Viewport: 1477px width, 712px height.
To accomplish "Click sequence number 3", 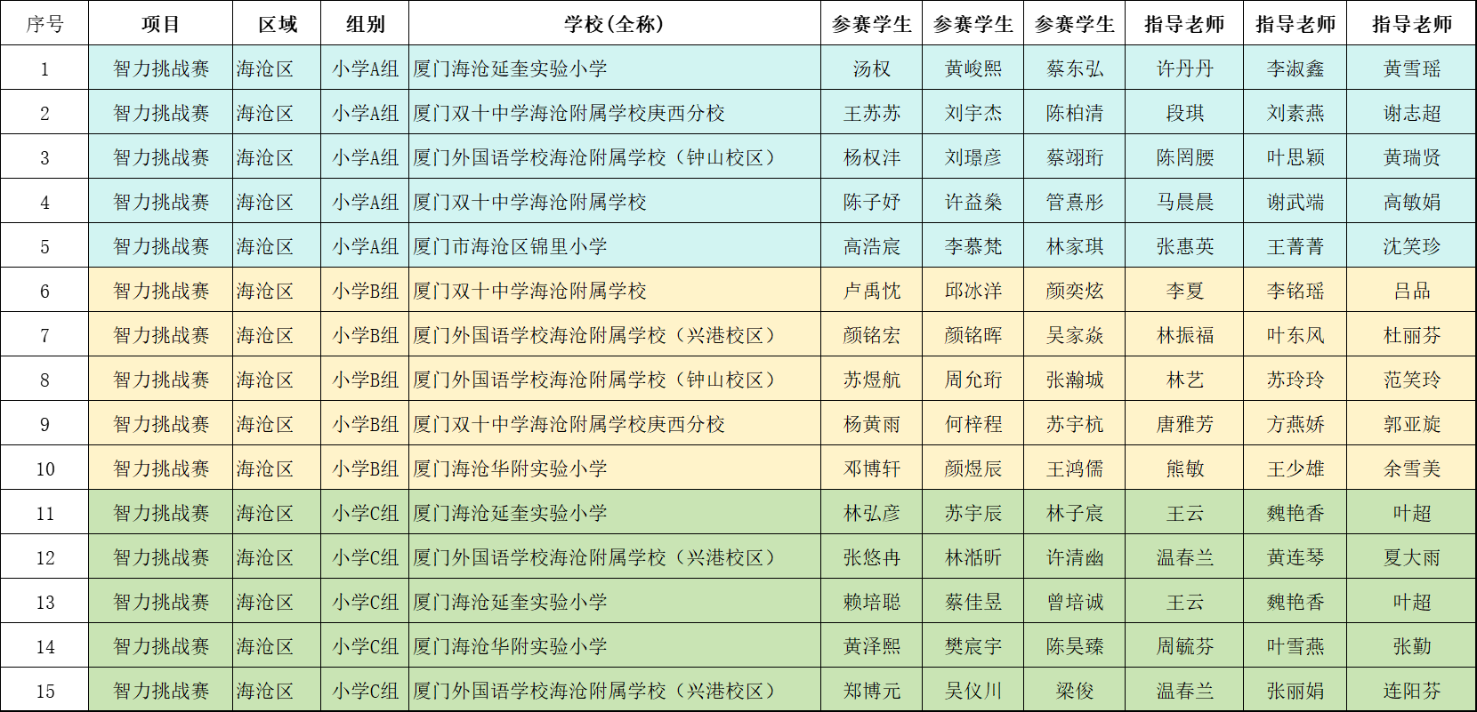I will pos(44,158).
